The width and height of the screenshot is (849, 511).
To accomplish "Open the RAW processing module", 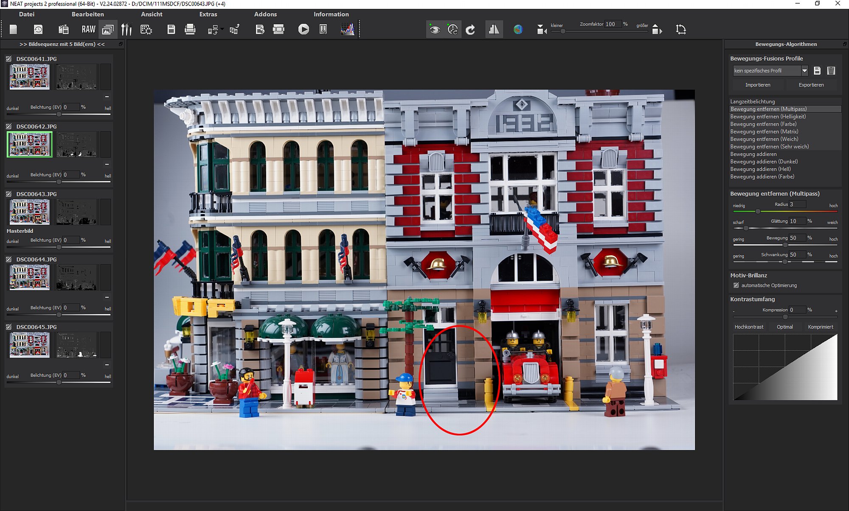I will click(88, 29).
